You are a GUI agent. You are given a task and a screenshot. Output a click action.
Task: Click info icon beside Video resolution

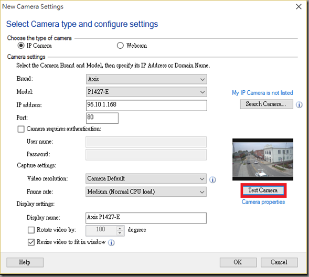click(212, 179)
